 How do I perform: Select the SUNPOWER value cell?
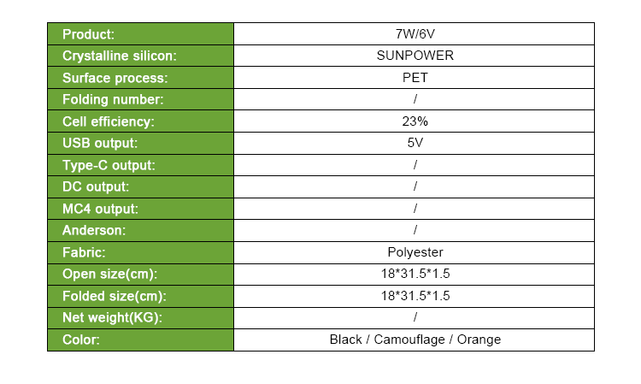[415, 56]
